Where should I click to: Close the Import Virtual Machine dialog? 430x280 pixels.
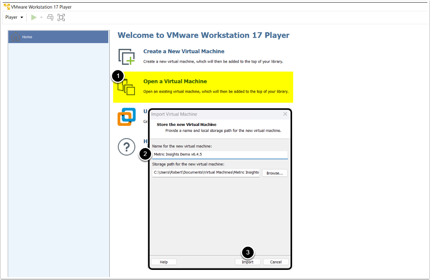click(x=285, y=114)
